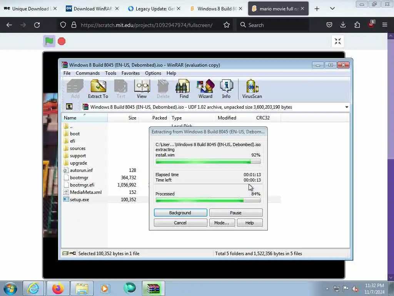394x296 pixels.
Task: Click the Mode... button
Action: coord(222,223)
